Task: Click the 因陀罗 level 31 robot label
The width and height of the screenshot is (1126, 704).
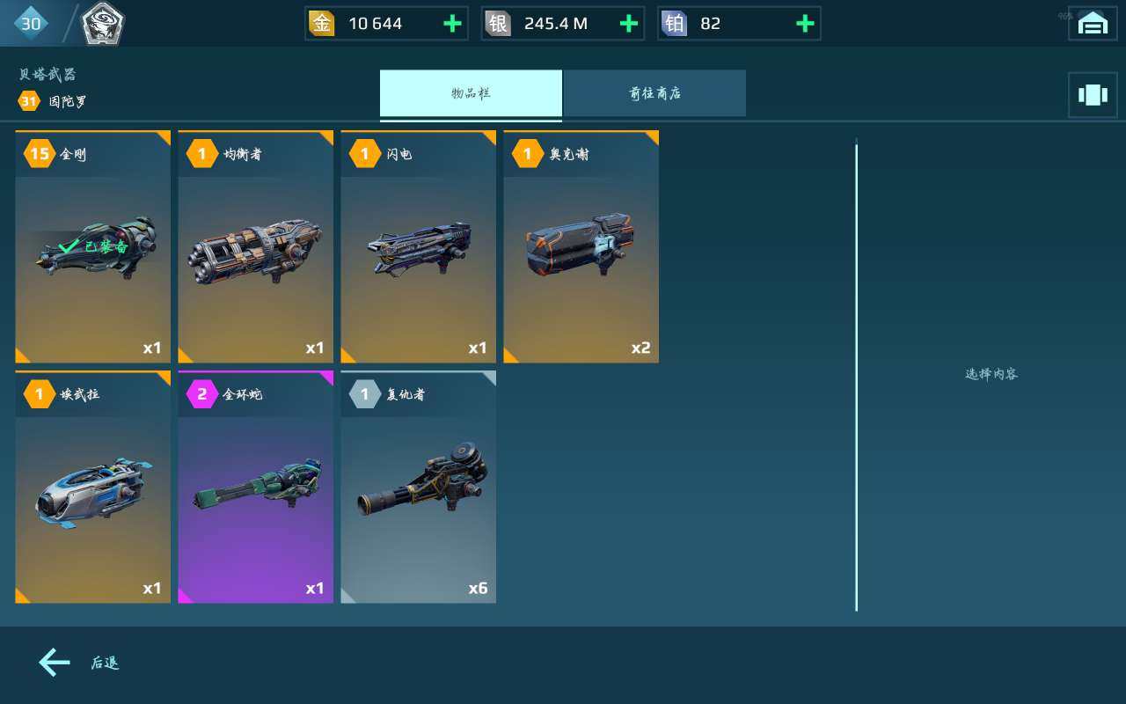Action: pyautogui.click(x=53, y=101)
